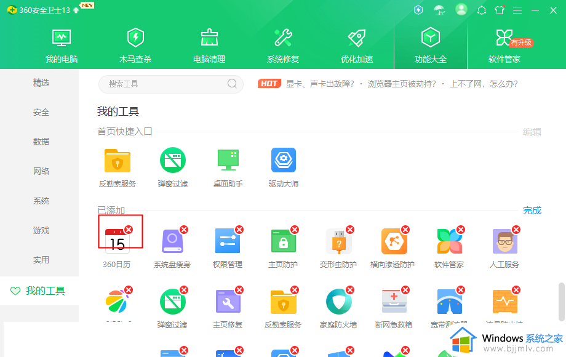Click 完成 to finish editing
Screen dimensions: 566x357
tap(532, 211)
